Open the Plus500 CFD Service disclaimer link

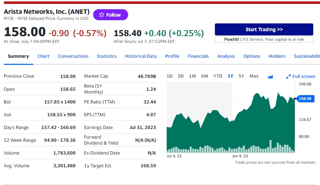point(264,39)
